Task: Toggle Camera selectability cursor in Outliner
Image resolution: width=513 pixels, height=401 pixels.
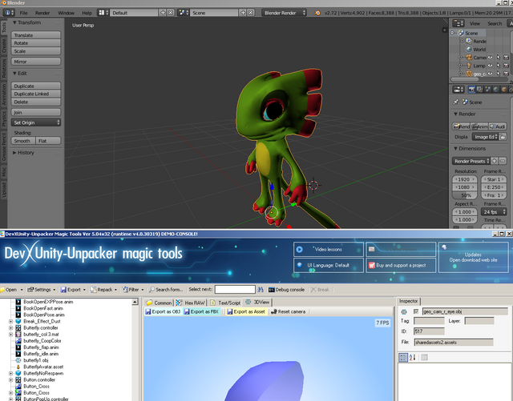Action: click(x=499, y=58)
